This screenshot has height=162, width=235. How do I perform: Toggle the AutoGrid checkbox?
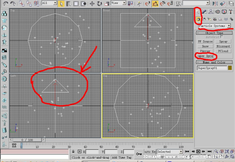222,37
